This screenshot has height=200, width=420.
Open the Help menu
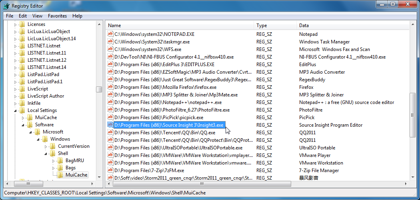77,16
